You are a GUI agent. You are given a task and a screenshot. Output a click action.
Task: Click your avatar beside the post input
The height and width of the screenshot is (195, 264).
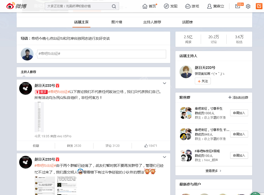(x=27, y=54)
